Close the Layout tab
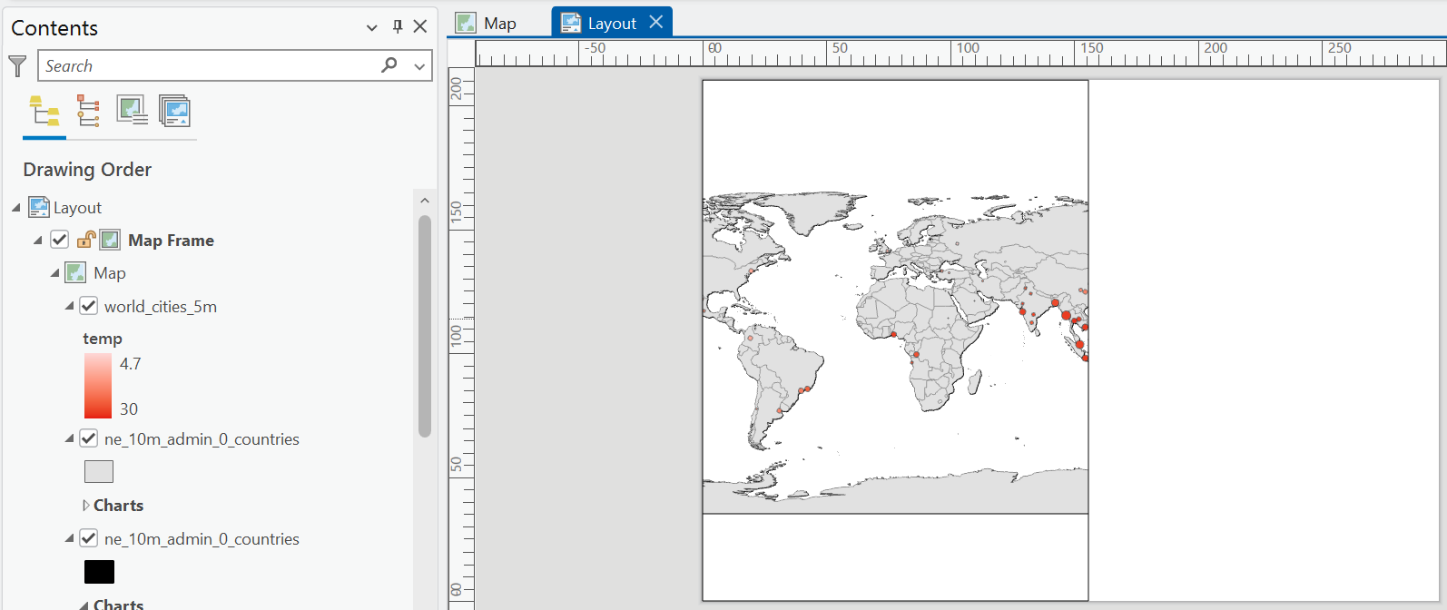The height and width of the screenshot is (610, 1447). (x=656, y=22)
